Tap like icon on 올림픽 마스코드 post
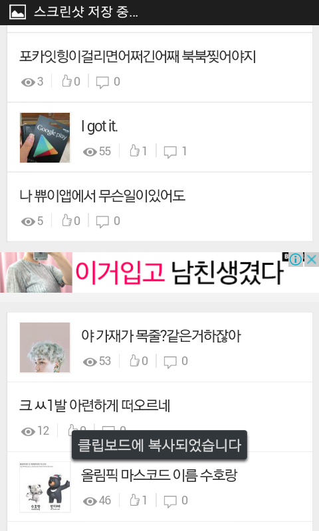The image size is (319, 531). 135,500
